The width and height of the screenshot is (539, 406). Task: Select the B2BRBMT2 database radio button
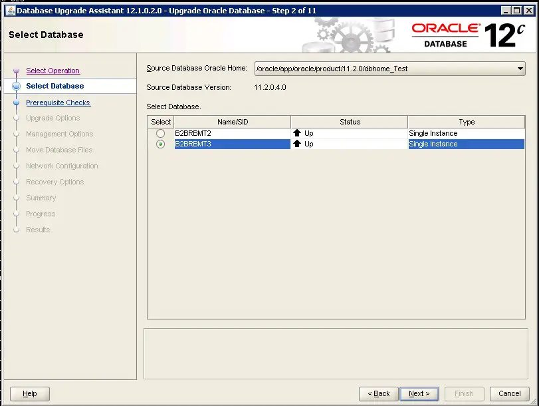[x=160, y=133]
